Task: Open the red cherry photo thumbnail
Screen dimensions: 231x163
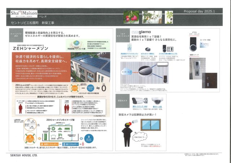Action: pos(131,17)
